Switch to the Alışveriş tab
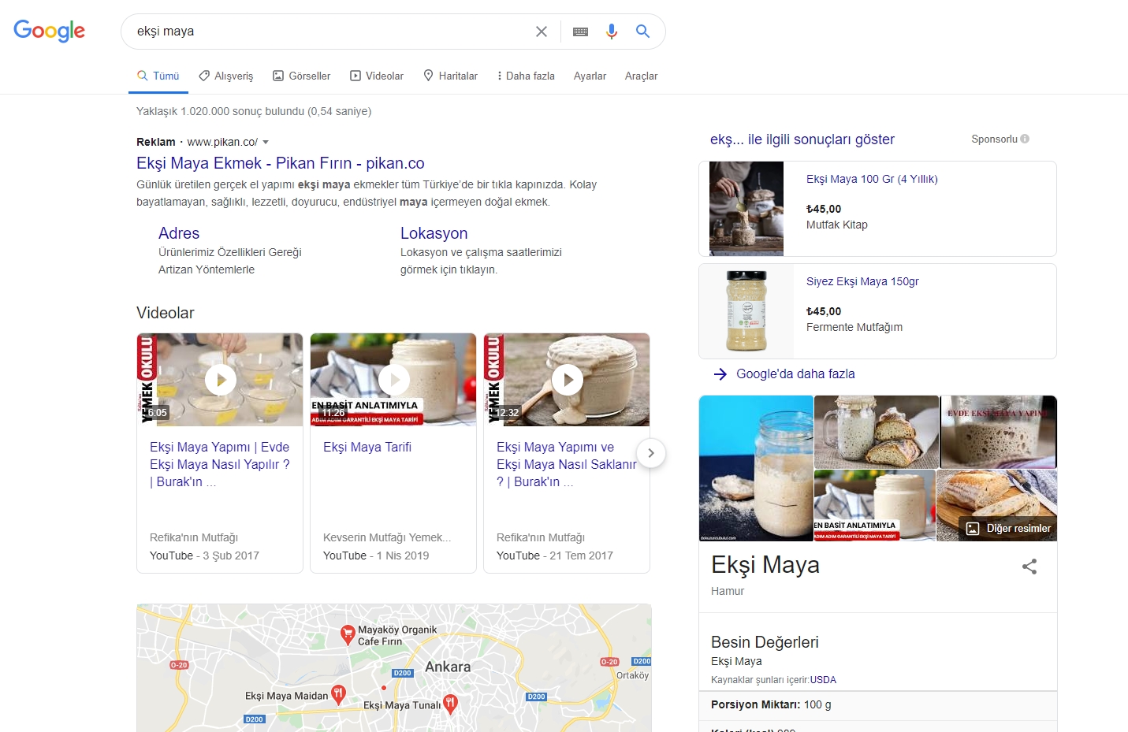The image size is (1128, 732). 226,76
